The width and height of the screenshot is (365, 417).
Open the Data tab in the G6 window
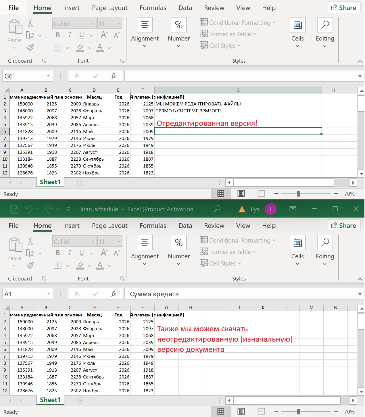point(185,8)
